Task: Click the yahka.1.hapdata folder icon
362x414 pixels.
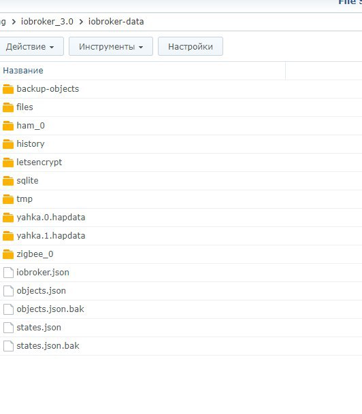Action: pos(8,236)
